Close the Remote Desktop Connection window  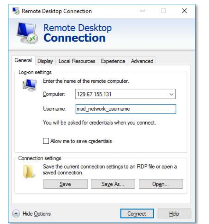coord(184,11)
